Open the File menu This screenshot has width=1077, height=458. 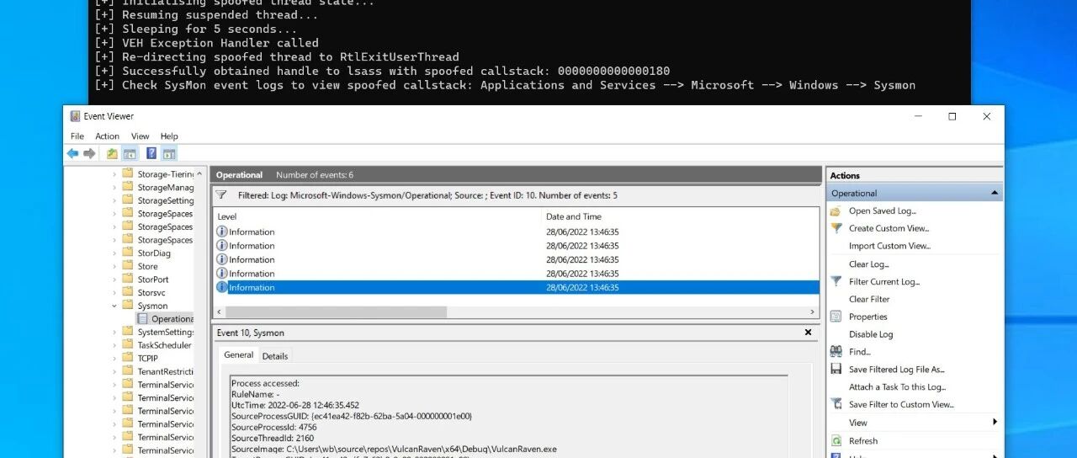click(x=77, y=136)
